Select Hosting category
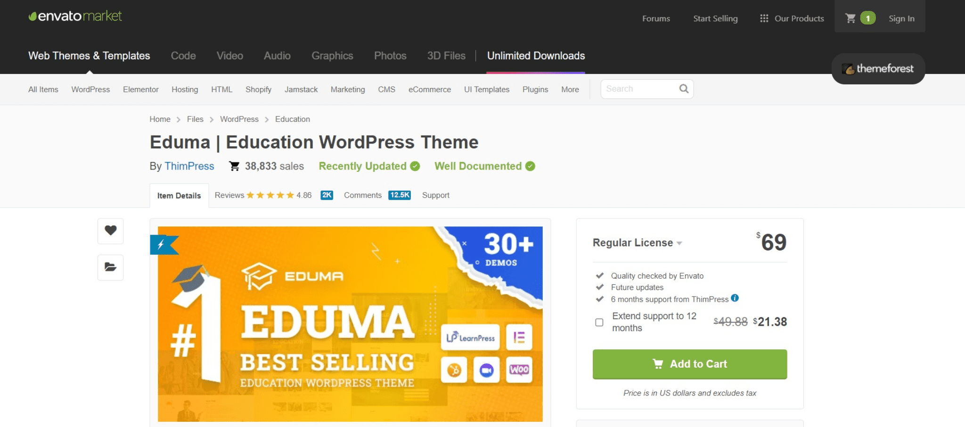 pyautogui.click(x=185, y=89)
